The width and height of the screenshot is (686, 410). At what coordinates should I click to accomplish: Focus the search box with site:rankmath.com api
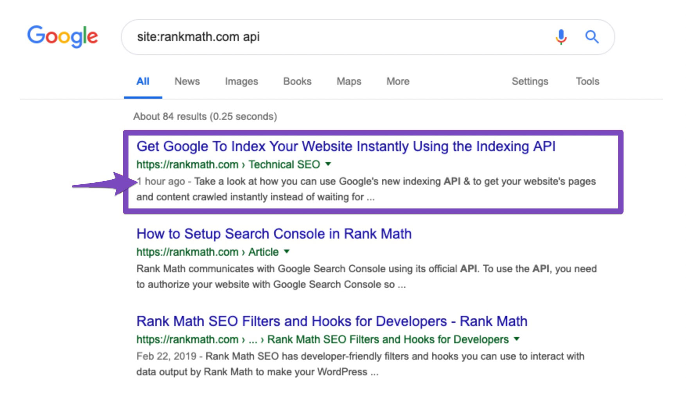tap(368, 37)
